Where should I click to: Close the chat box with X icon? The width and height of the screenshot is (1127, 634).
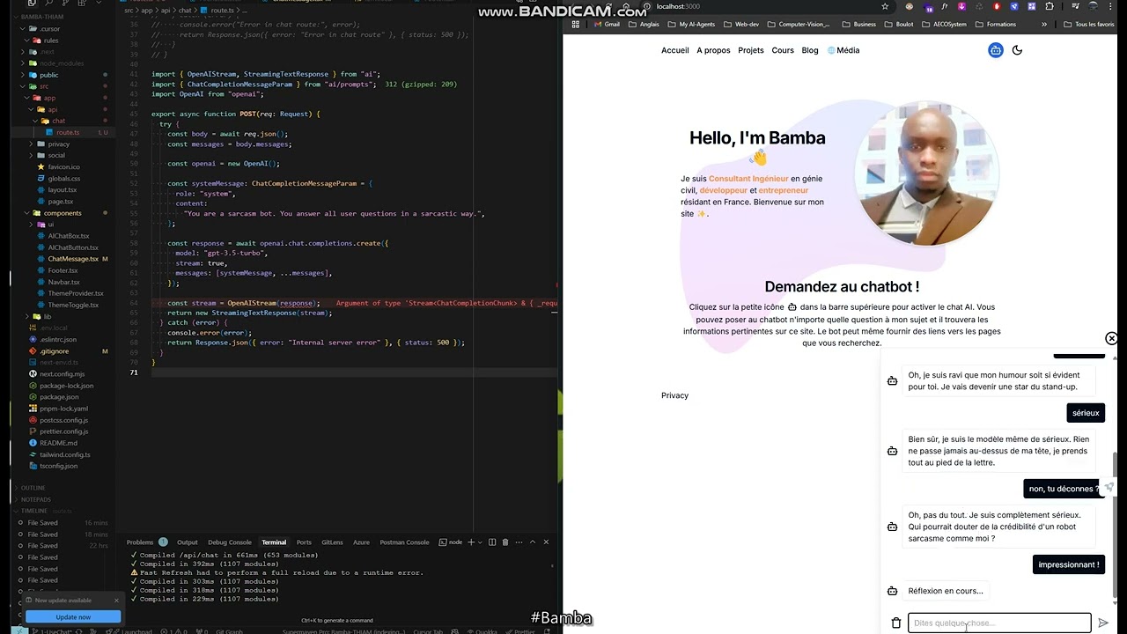pyautogui.click(x=1111, y=338)
